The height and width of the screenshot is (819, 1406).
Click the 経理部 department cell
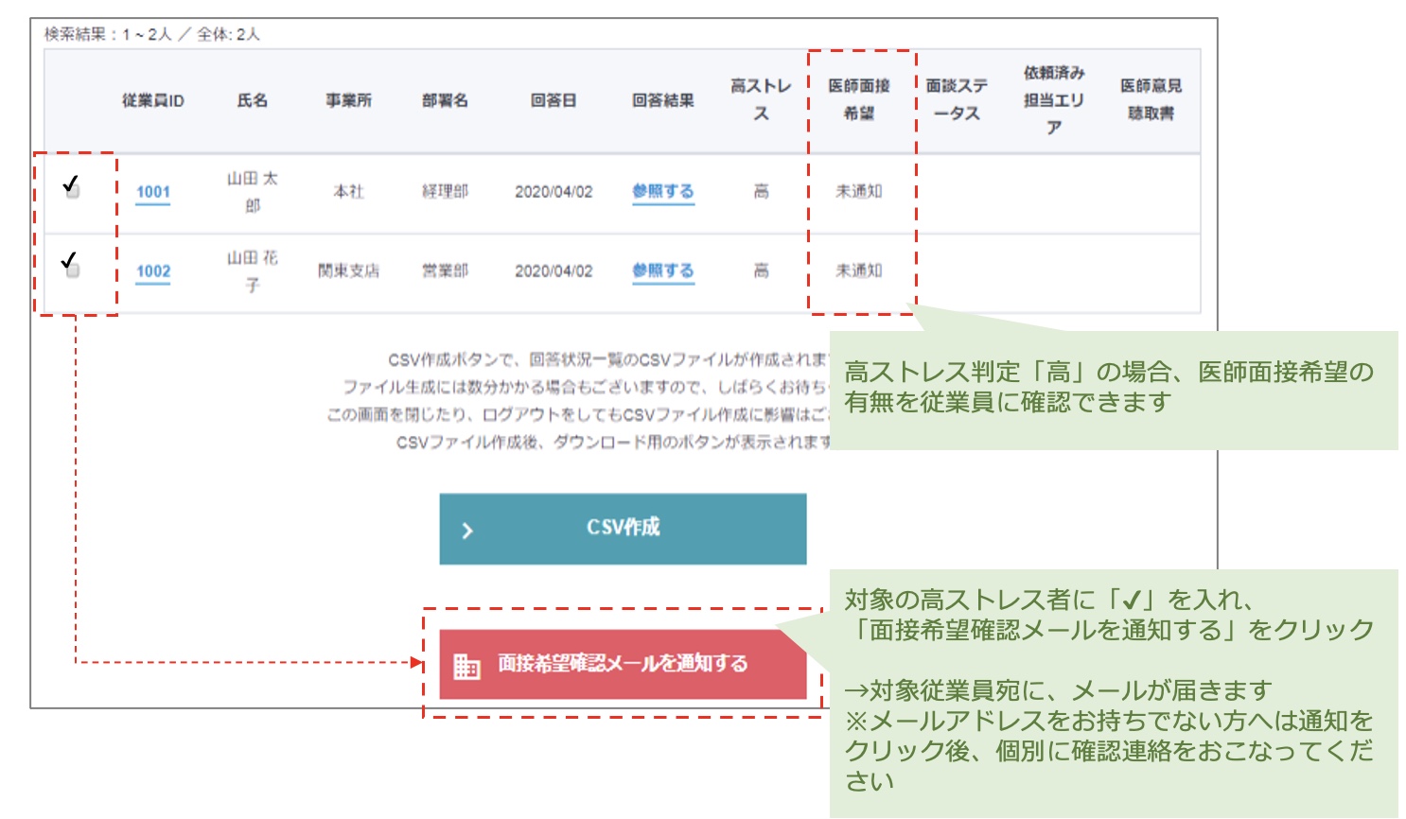click(446, 191)
